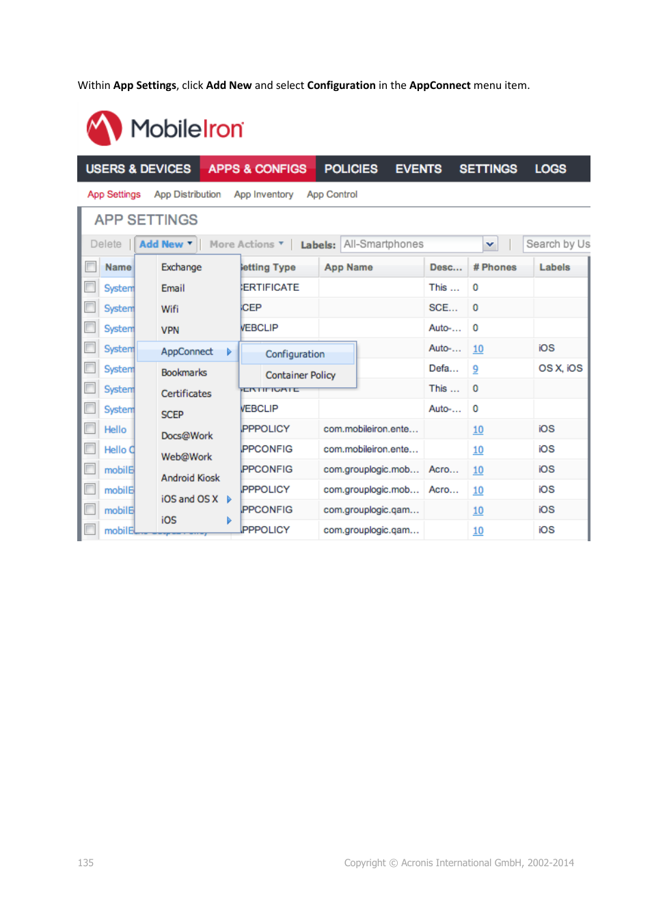Toggle the select-all header checkbox
This screenshot has height=923, width=652.
tap(90, 267)
